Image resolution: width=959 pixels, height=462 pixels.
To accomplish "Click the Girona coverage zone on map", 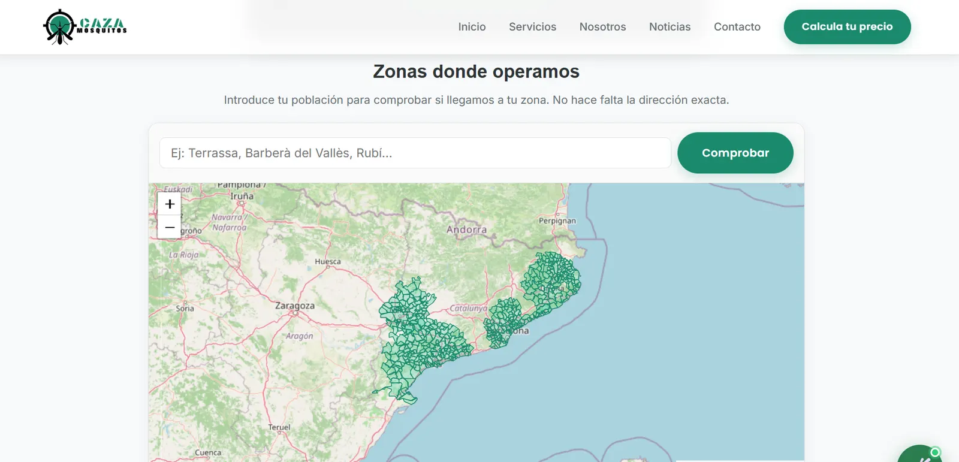I will (x=550, y=282).
